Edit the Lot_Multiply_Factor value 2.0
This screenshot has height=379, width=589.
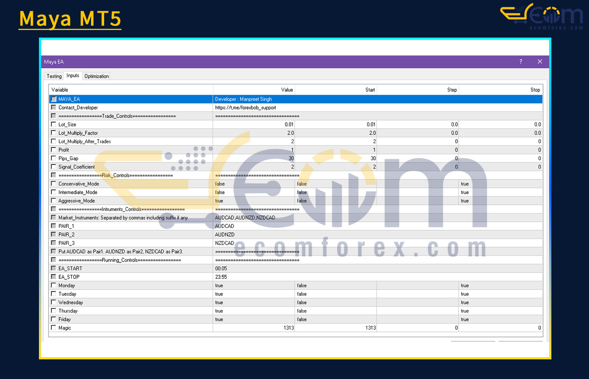pos(254,133)
